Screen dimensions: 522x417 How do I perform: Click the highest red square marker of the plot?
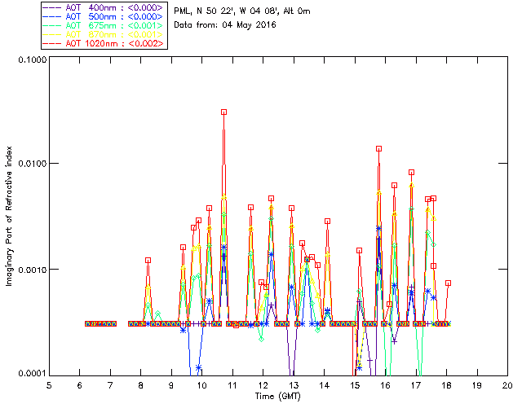tap(224, 112)
